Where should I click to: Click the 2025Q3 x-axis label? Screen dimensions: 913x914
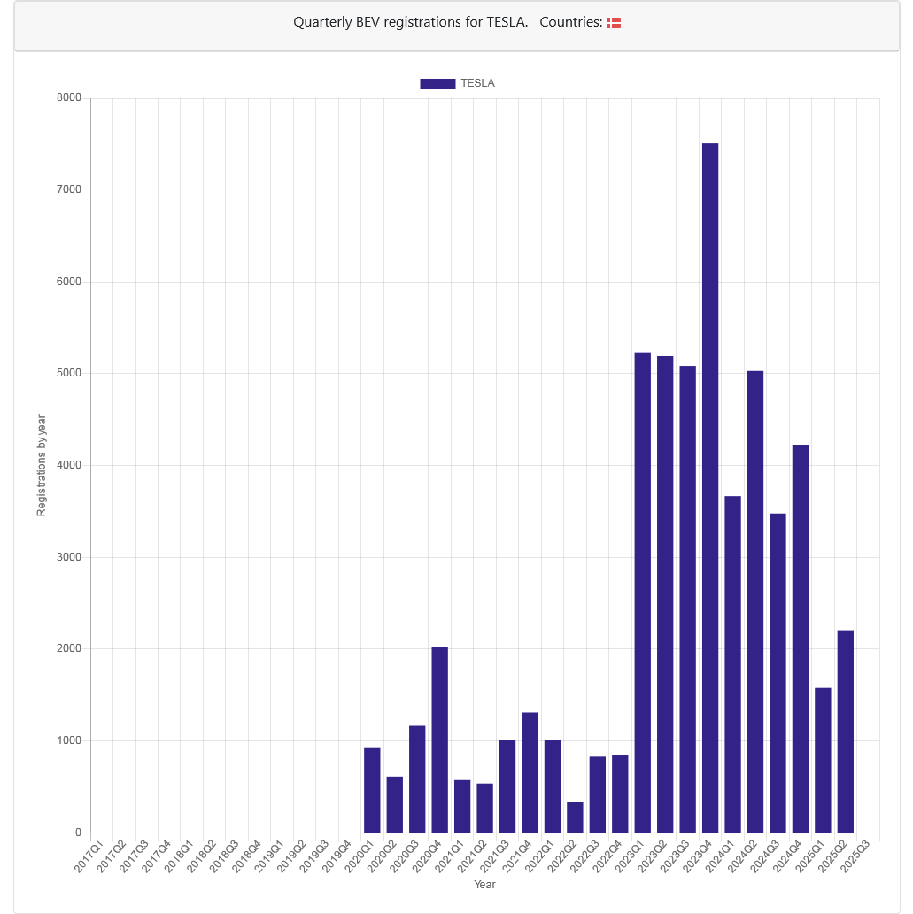tap(855, 856)
